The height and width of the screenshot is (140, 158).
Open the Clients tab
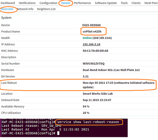[136, 3]
